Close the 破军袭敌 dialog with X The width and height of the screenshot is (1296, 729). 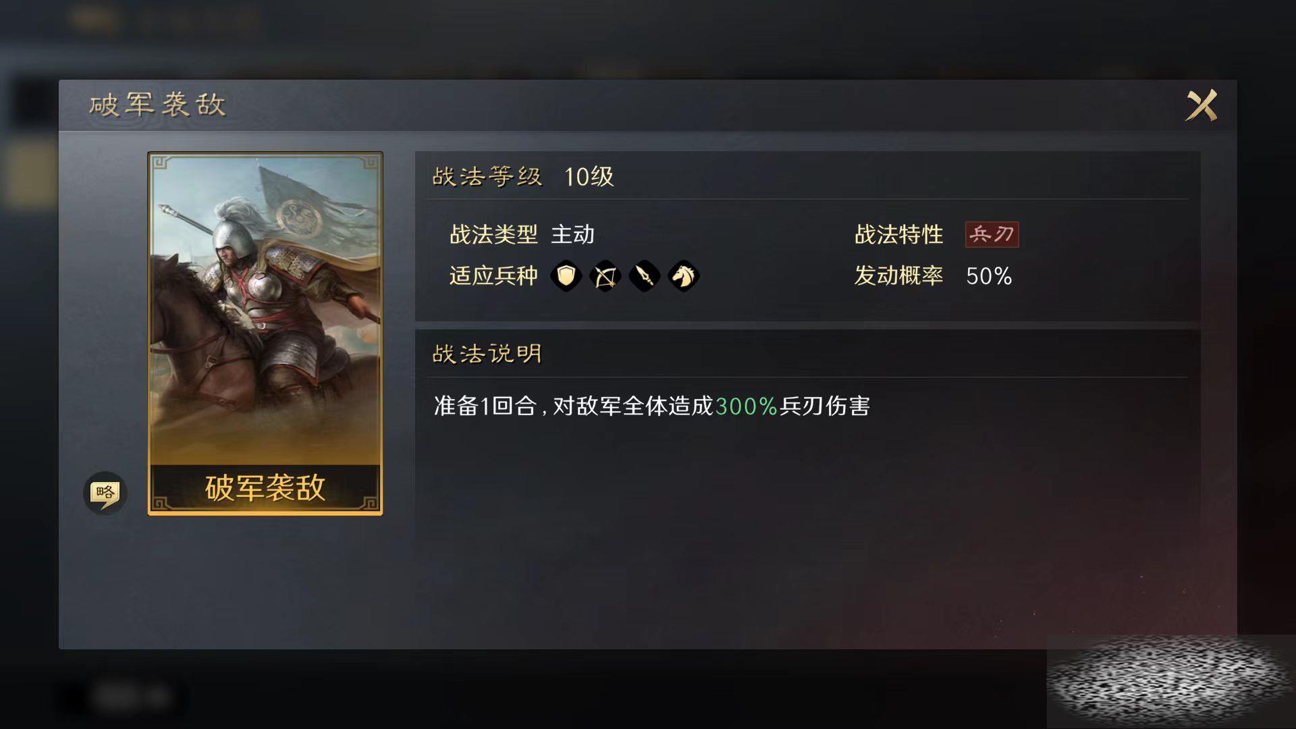click(1201, 105)
